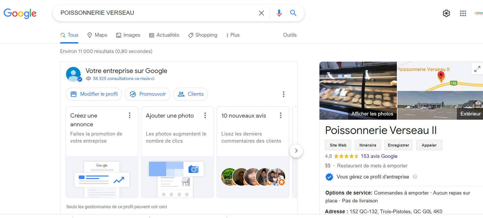Click help question mark beside Vous gérez ce profil
Image resolution: width=483 pixels, height=218 pixels.
(415, 177)
